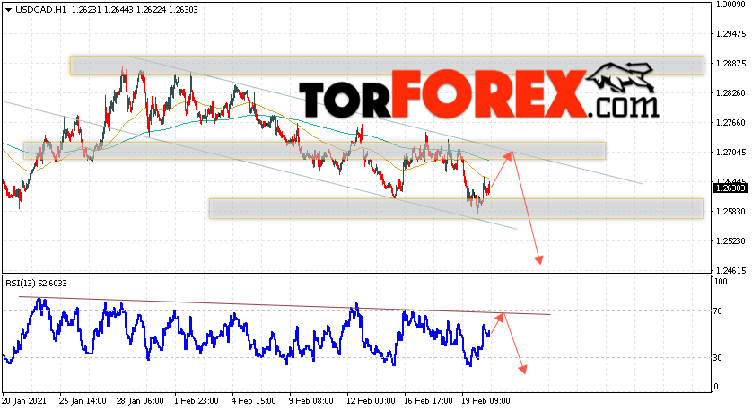The width and height of the screenshot is (752, 411).
Task: Click the 19 Feb 09:00 time axis label
Action: 485,401
